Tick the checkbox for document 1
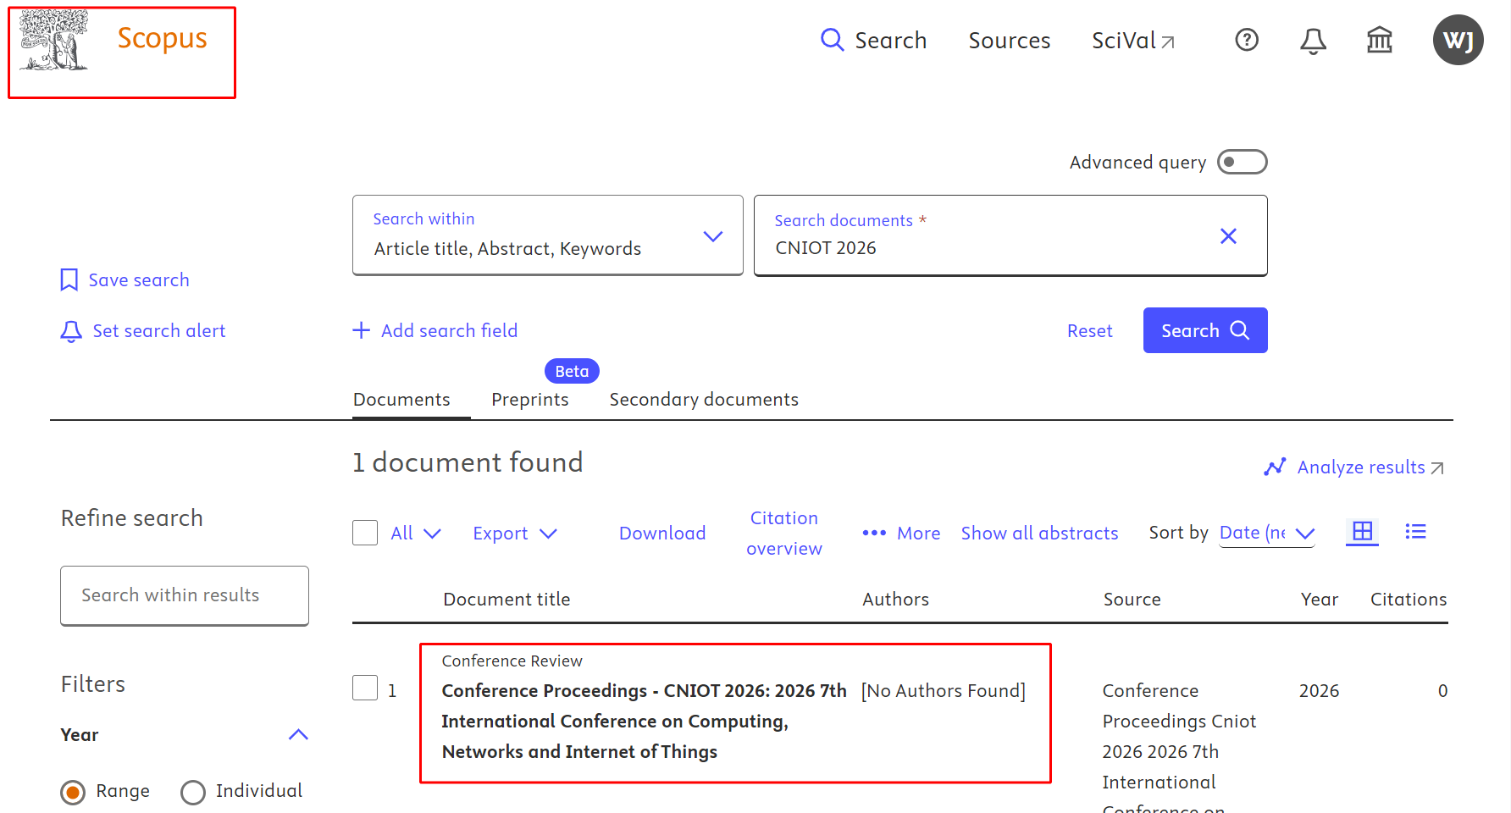 (365, 688)
